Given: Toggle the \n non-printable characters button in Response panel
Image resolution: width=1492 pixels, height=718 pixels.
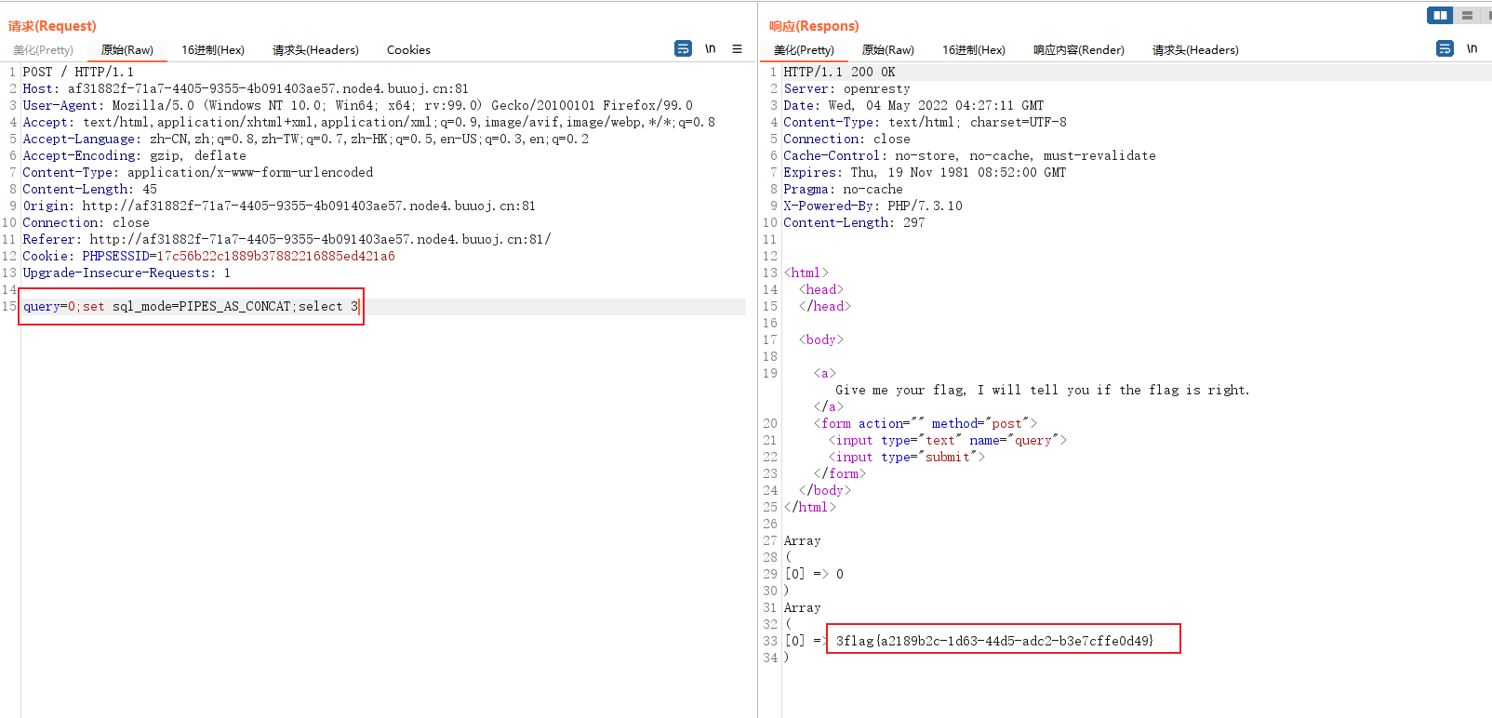Looking at the screenshot, I should (x=1472, y=48).
